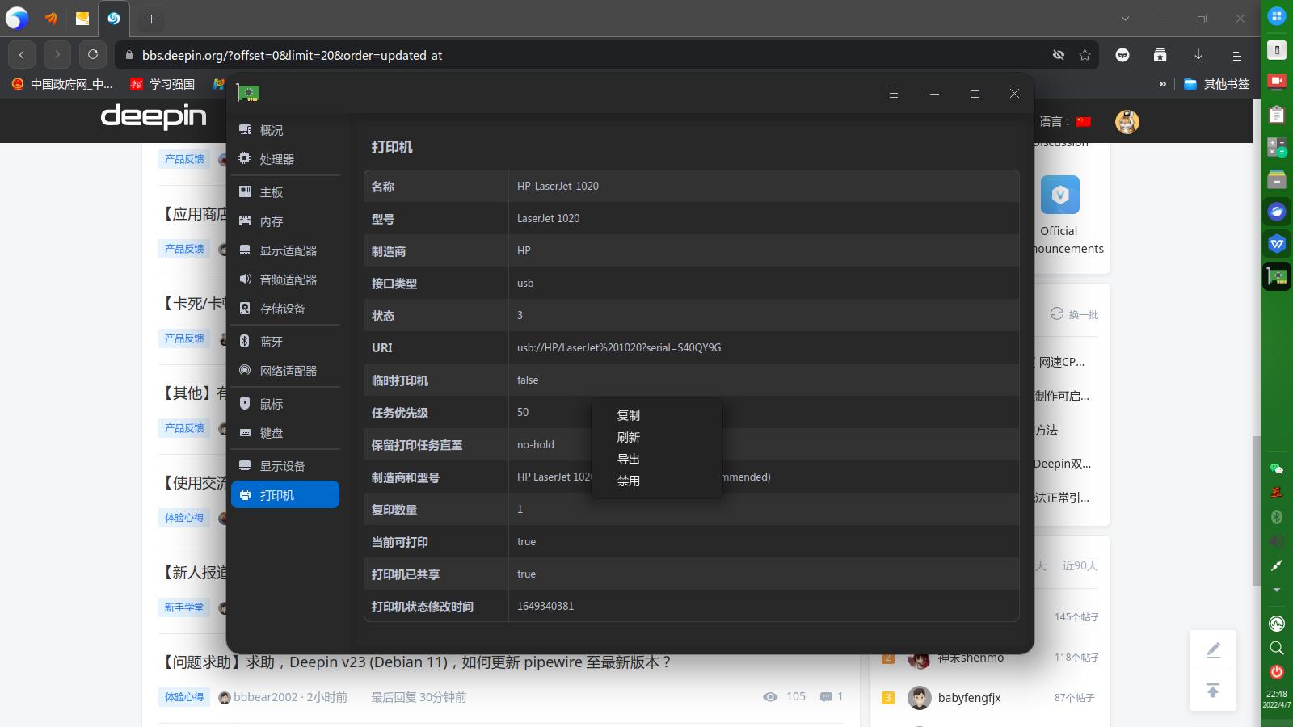Bookmark this page with the star icon
This screenshot has width=1293, height=727.
point(1085,55)
